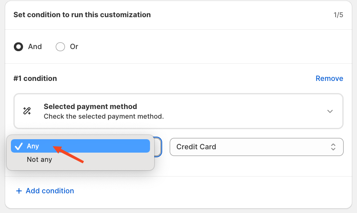Select the "And" radio button

(x=18, y=47)
